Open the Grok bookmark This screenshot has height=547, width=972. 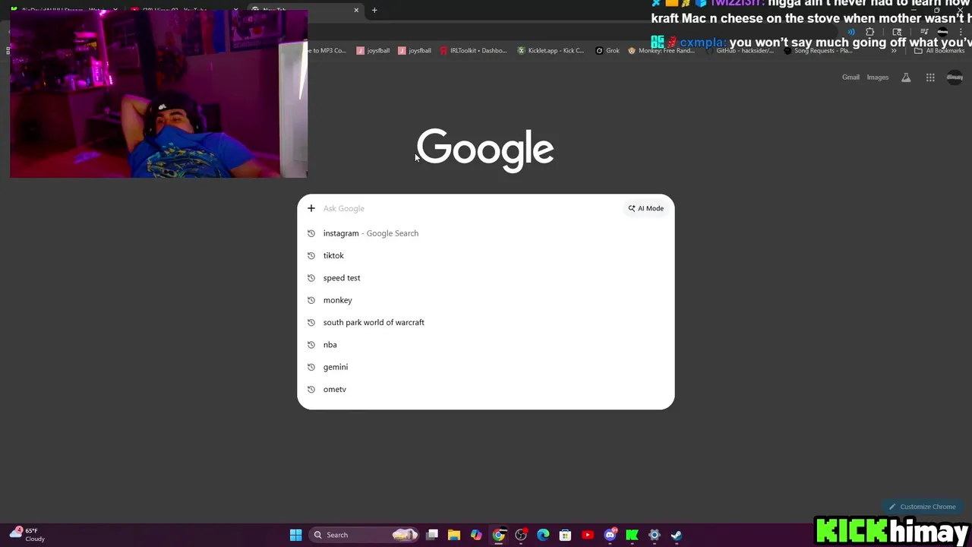[x=607, y=51]
